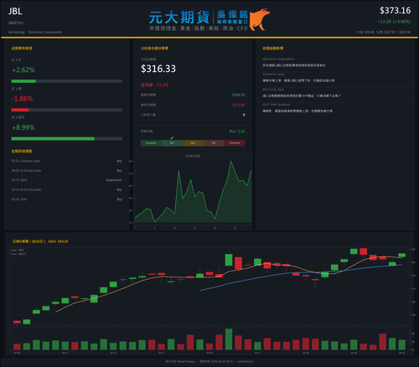Click the green area price trend chart
Image resolution: width=419 pixels, height=367 pixels.
[193, 191]
